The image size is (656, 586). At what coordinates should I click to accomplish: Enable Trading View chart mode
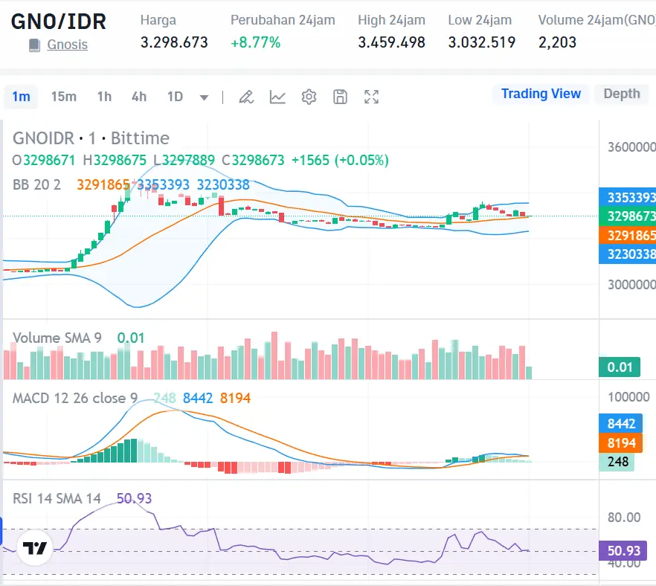540,94
